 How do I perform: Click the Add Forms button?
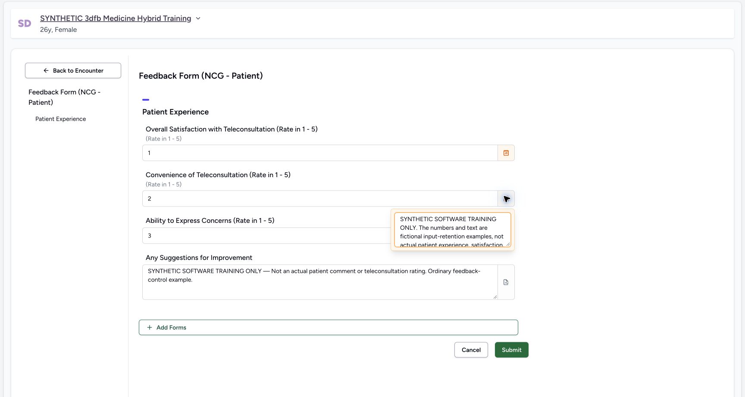329,328
